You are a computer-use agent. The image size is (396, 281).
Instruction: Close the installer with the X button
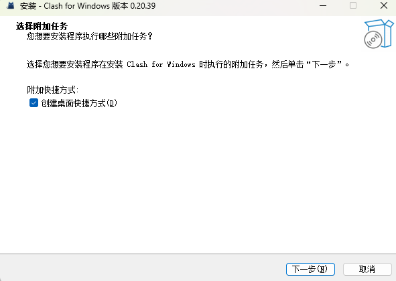[x=384, y=5]
